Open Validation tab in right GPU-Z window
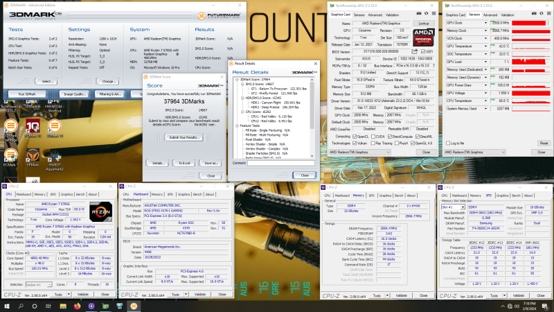554x312 pixels. [507, 15]
